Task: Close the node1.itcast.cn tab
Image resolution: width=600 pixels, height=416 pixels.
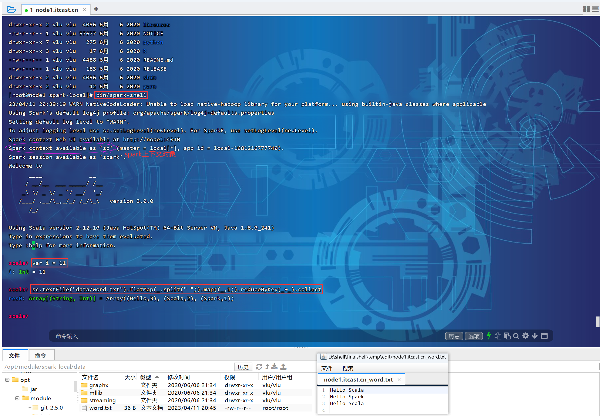Action: pyautogui.click(x=84, y=10)
